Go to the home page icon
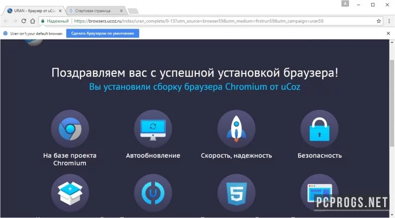 33,21
